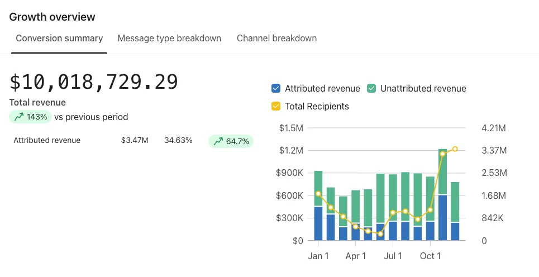
Task: Click the last Total Recipients line point
Action: pyautogui.click(x=455, y=149)
